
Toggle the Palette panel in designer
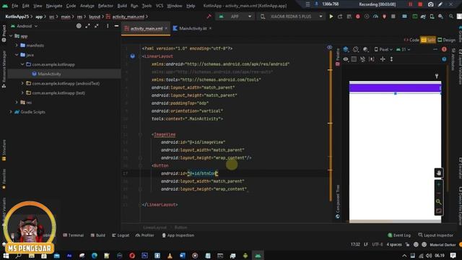[x=338, y=57]
